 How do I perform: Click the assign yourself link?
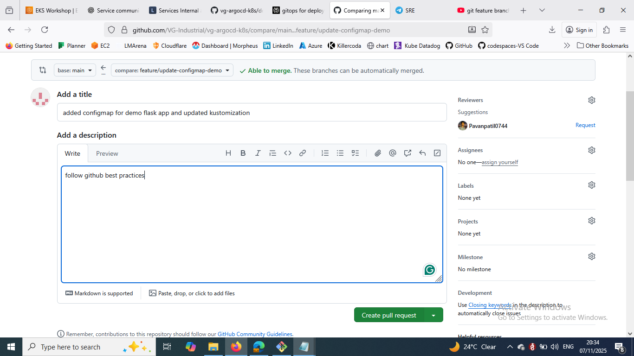coord(499,162)
